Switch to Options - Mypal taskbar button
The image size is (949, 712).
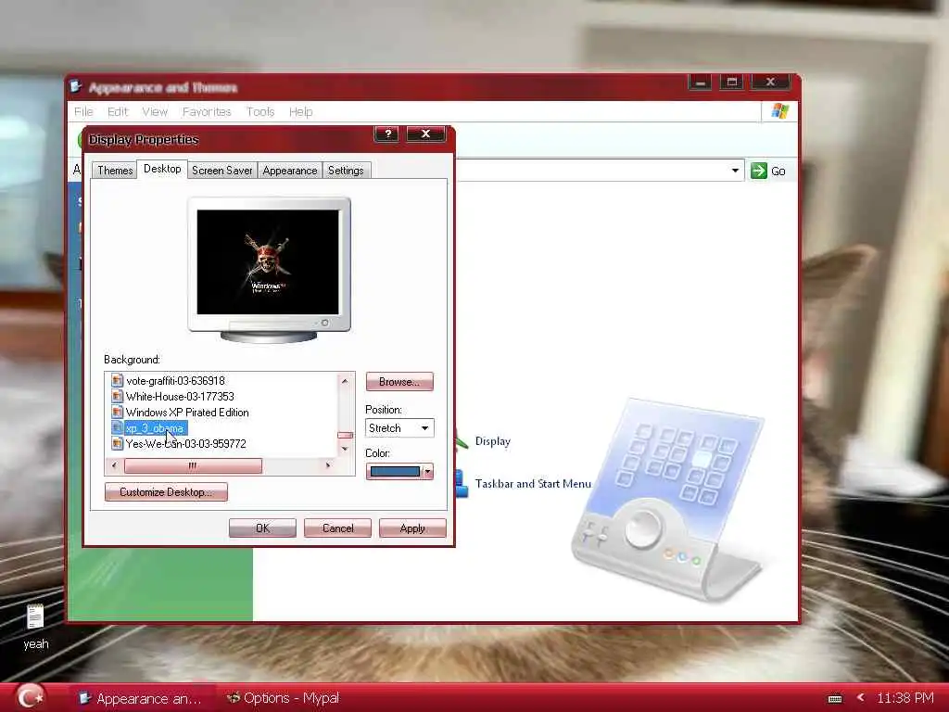(x=284, y=699)
